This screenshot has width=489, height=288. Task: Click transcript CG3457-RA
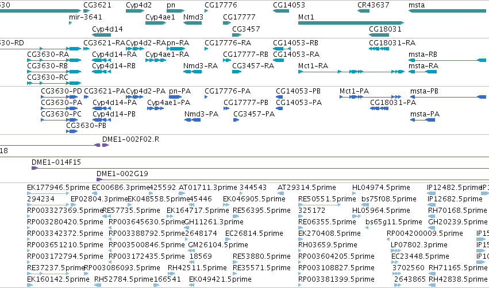tap(253, 66)
